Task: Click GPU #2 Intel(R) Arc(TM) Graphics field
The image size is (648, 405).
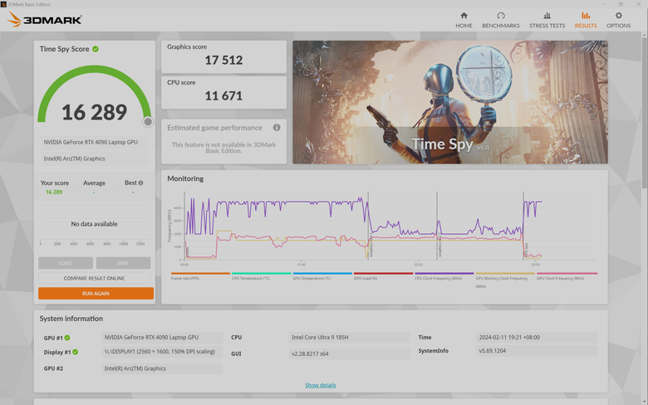Action: pos(162,368)
